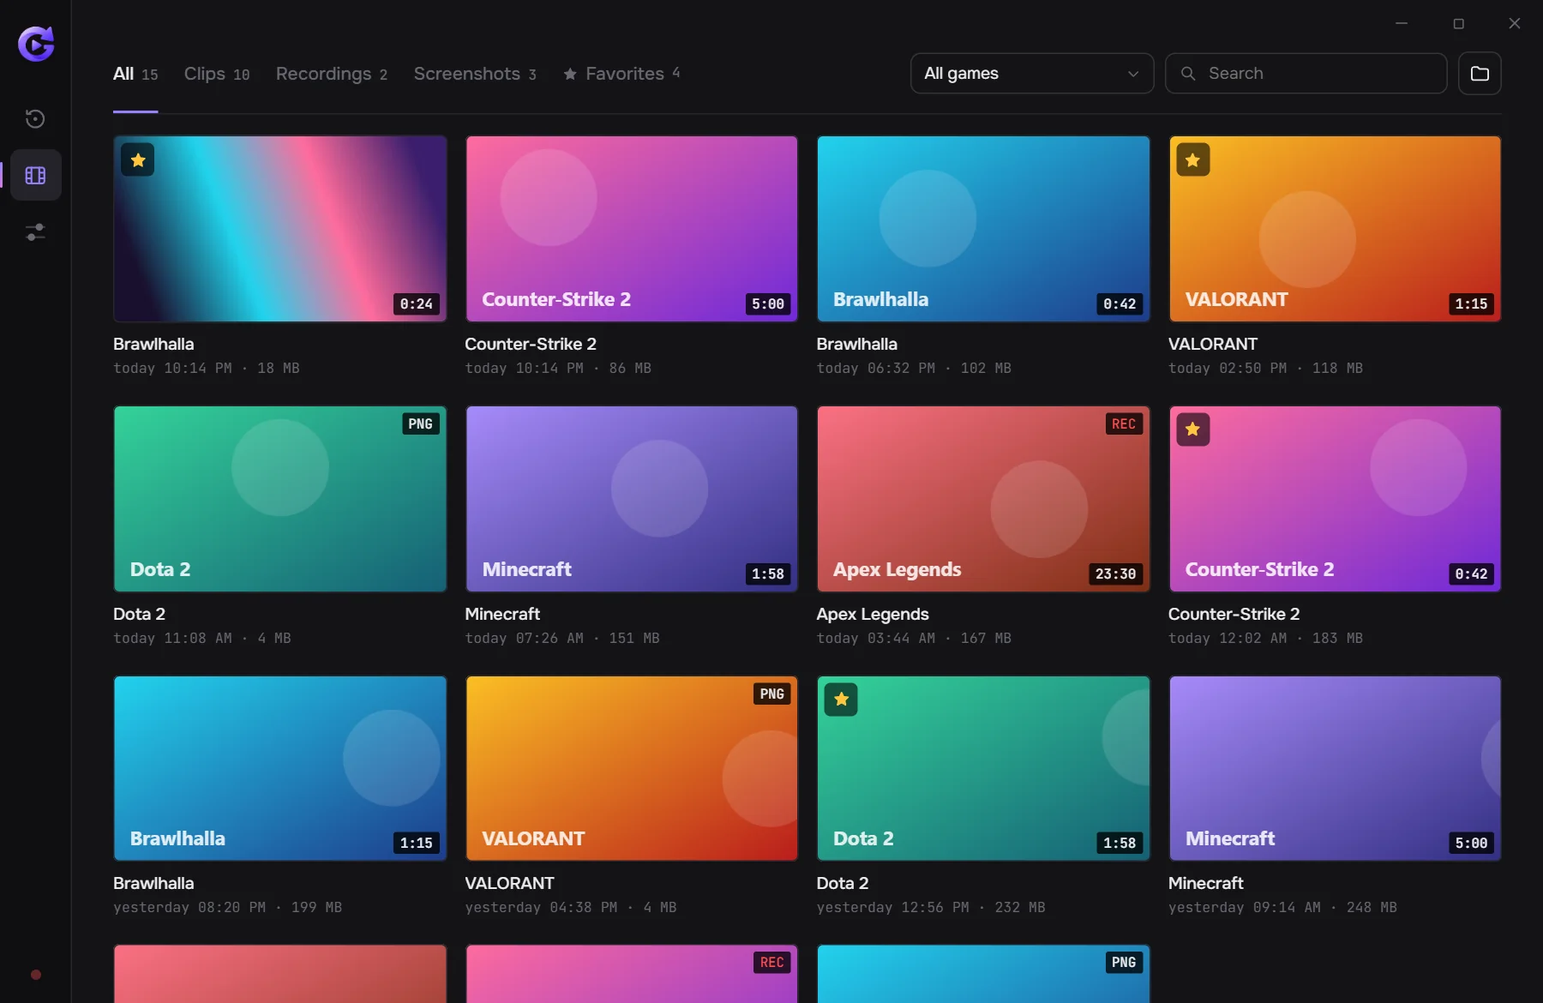
Task: Open the Dota 2 PNG screenshot thumbnail
Action: [280, 499]
